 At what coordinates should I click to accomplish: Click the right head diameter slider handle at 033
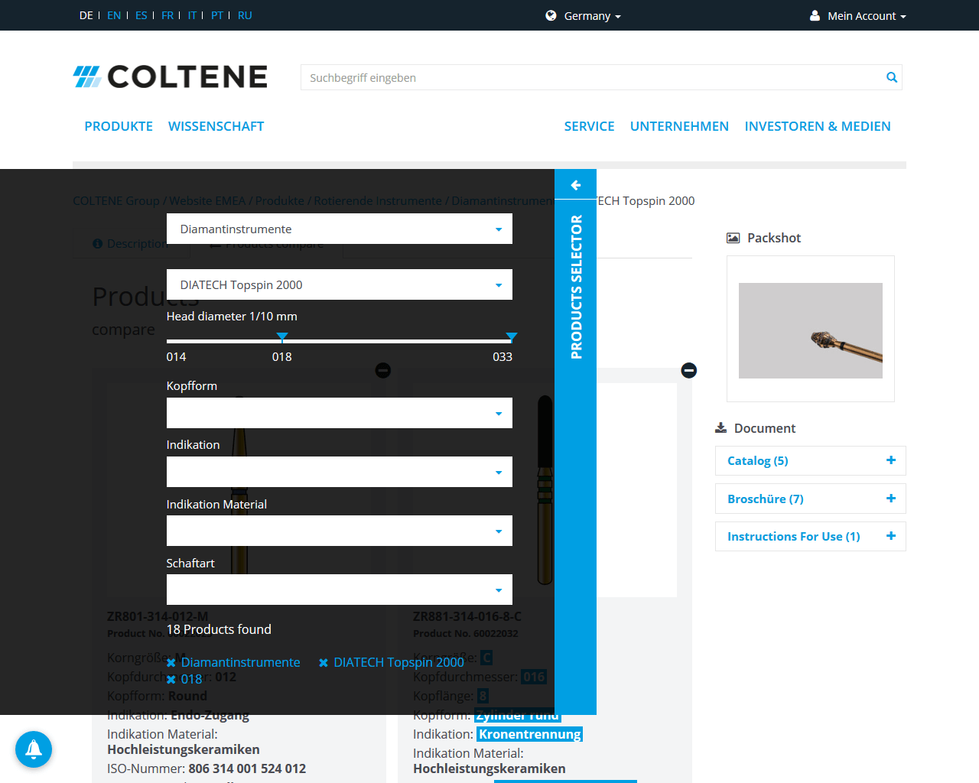click(x=512, y=337)
